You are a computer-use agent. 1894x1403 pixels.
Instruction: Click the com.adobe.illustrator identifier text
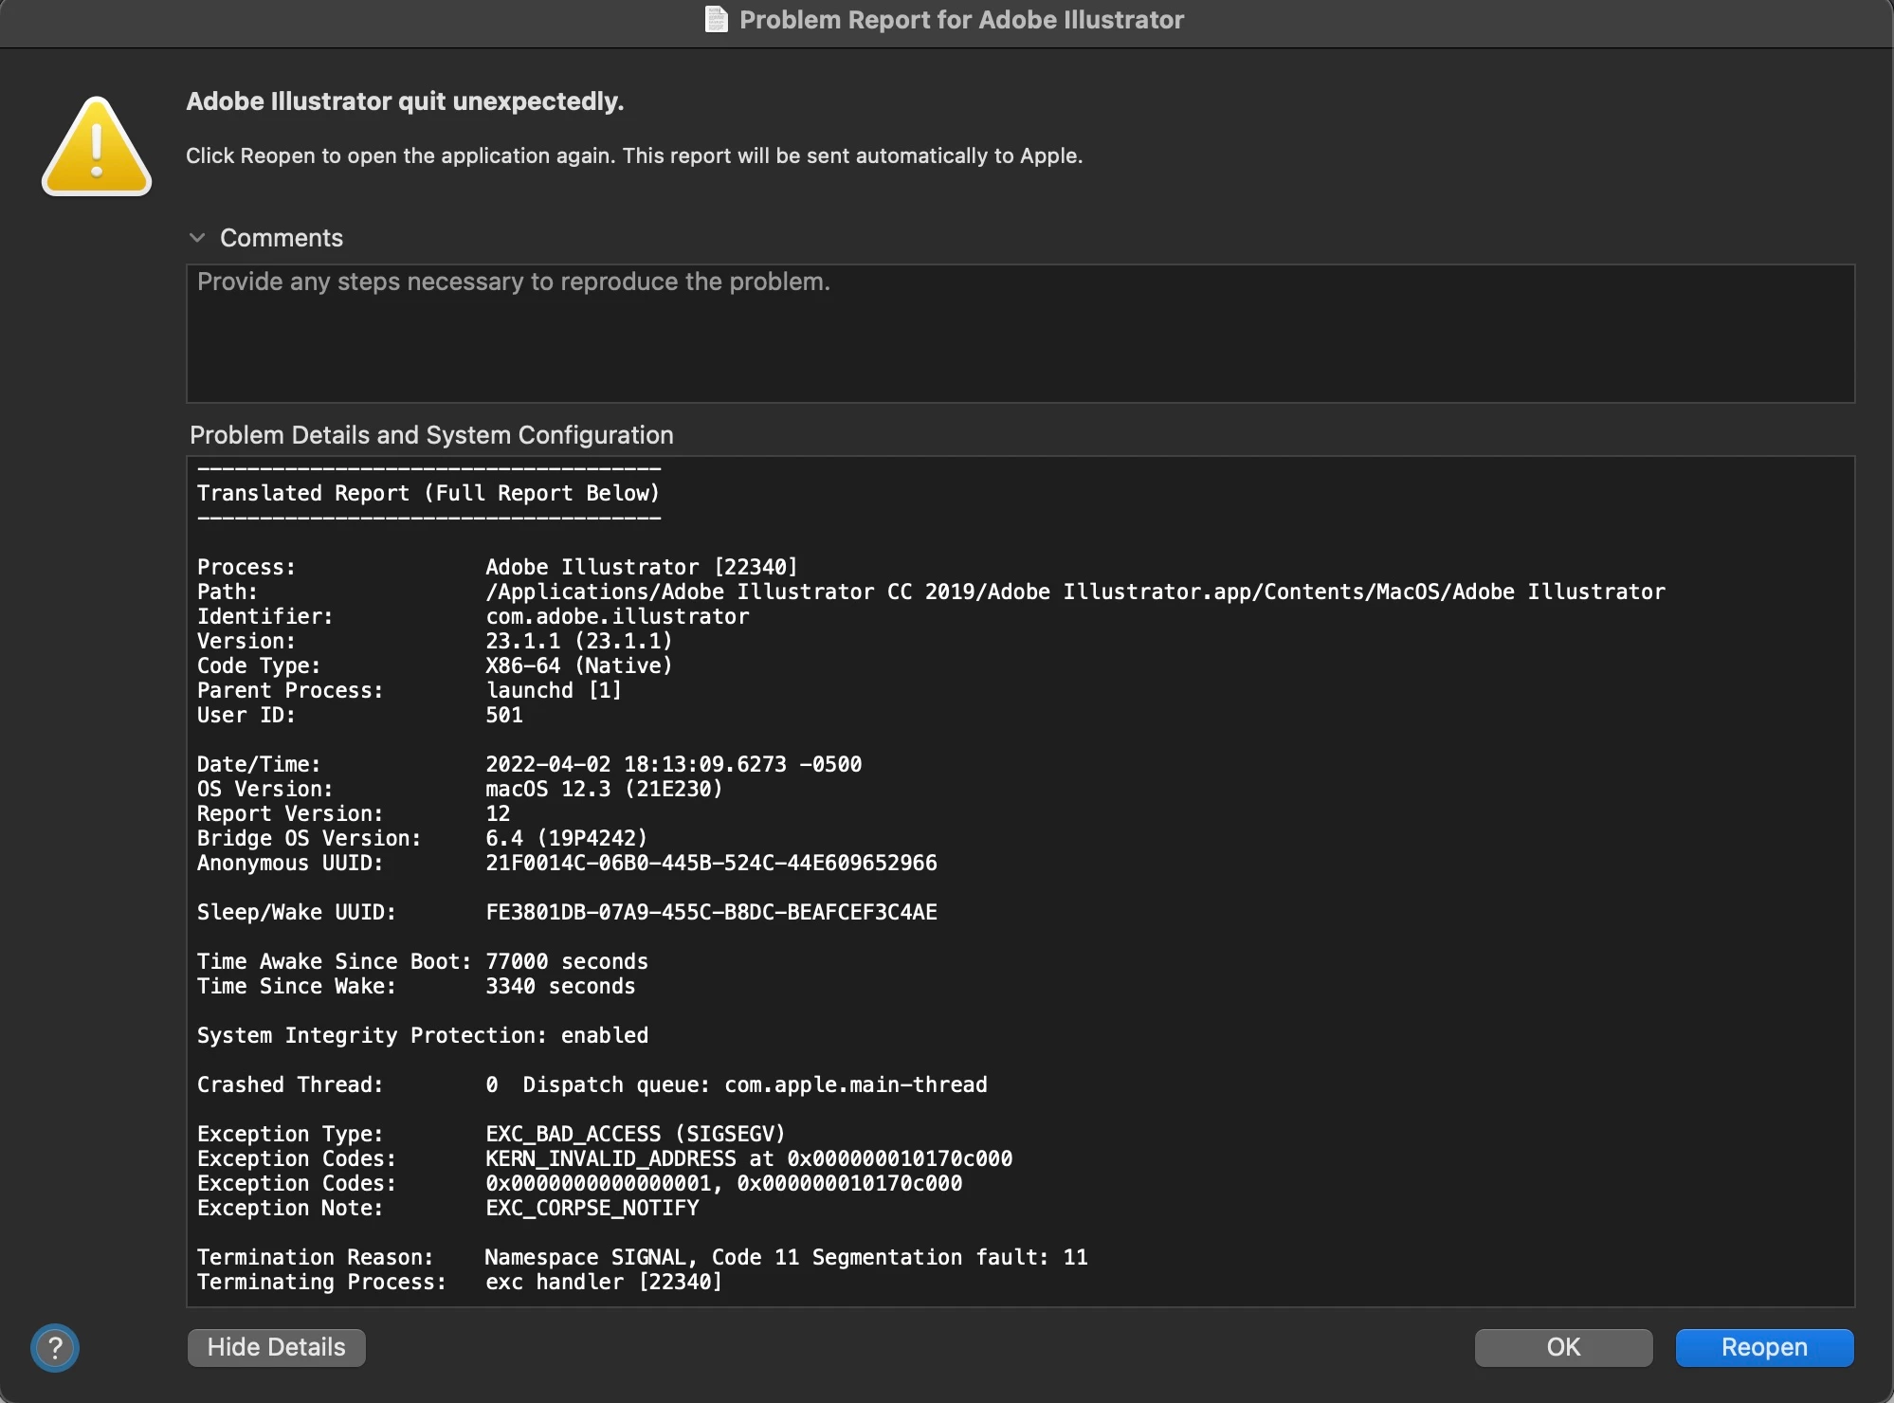tap(617, 616)
